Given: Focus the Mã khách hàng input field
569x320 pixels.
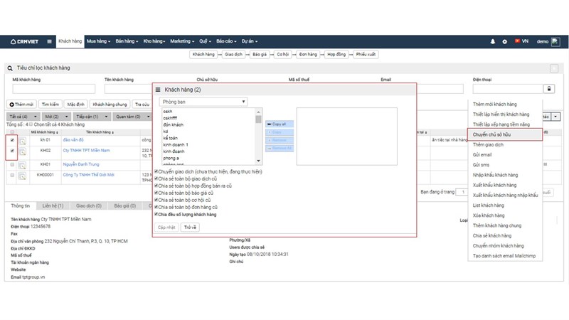Looking at the screenshot, I should (54, 89).
